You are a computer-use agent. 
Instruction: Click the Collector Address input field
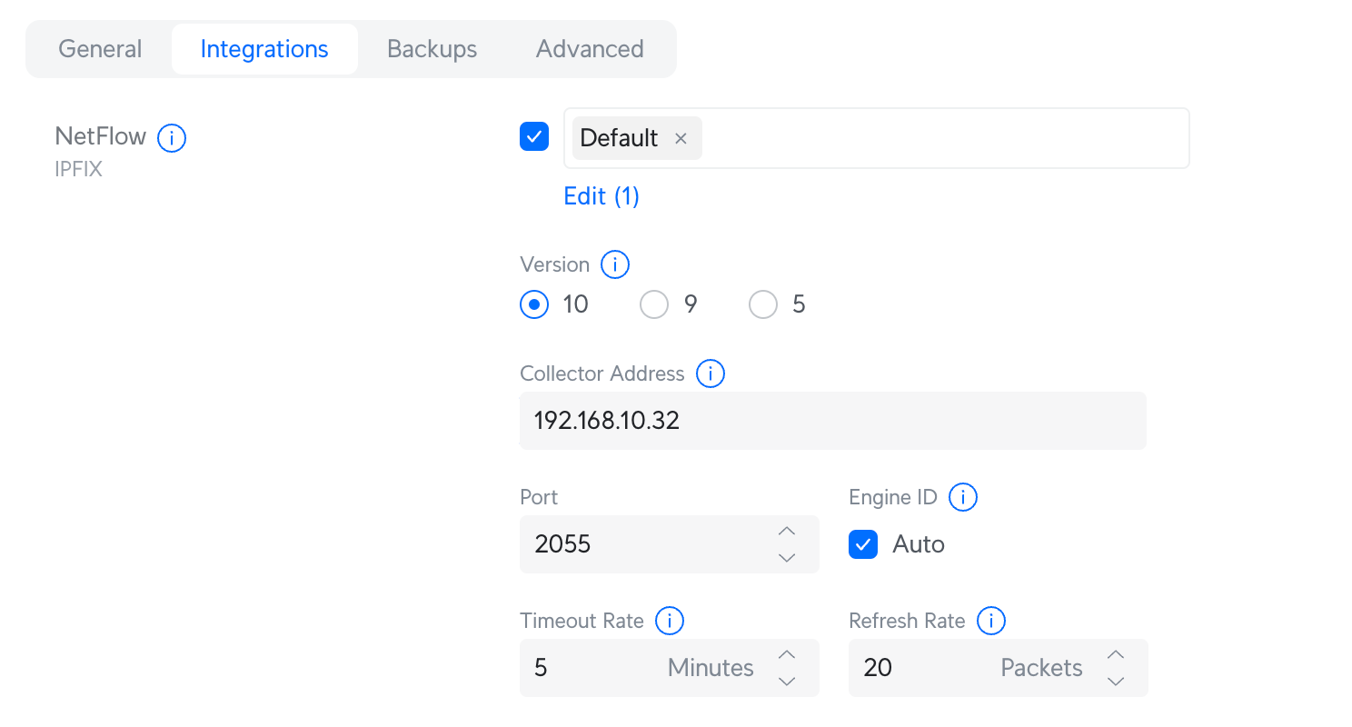coord(832,421)
